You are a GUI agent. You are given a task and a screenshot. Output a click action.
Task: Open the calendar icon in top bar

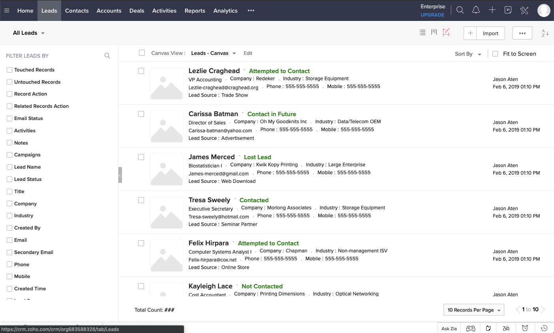[x=508, y=10]
